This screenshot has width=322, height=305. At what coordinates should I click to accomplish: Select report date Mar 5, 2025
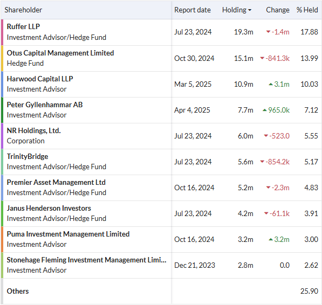tap(193, 84)
